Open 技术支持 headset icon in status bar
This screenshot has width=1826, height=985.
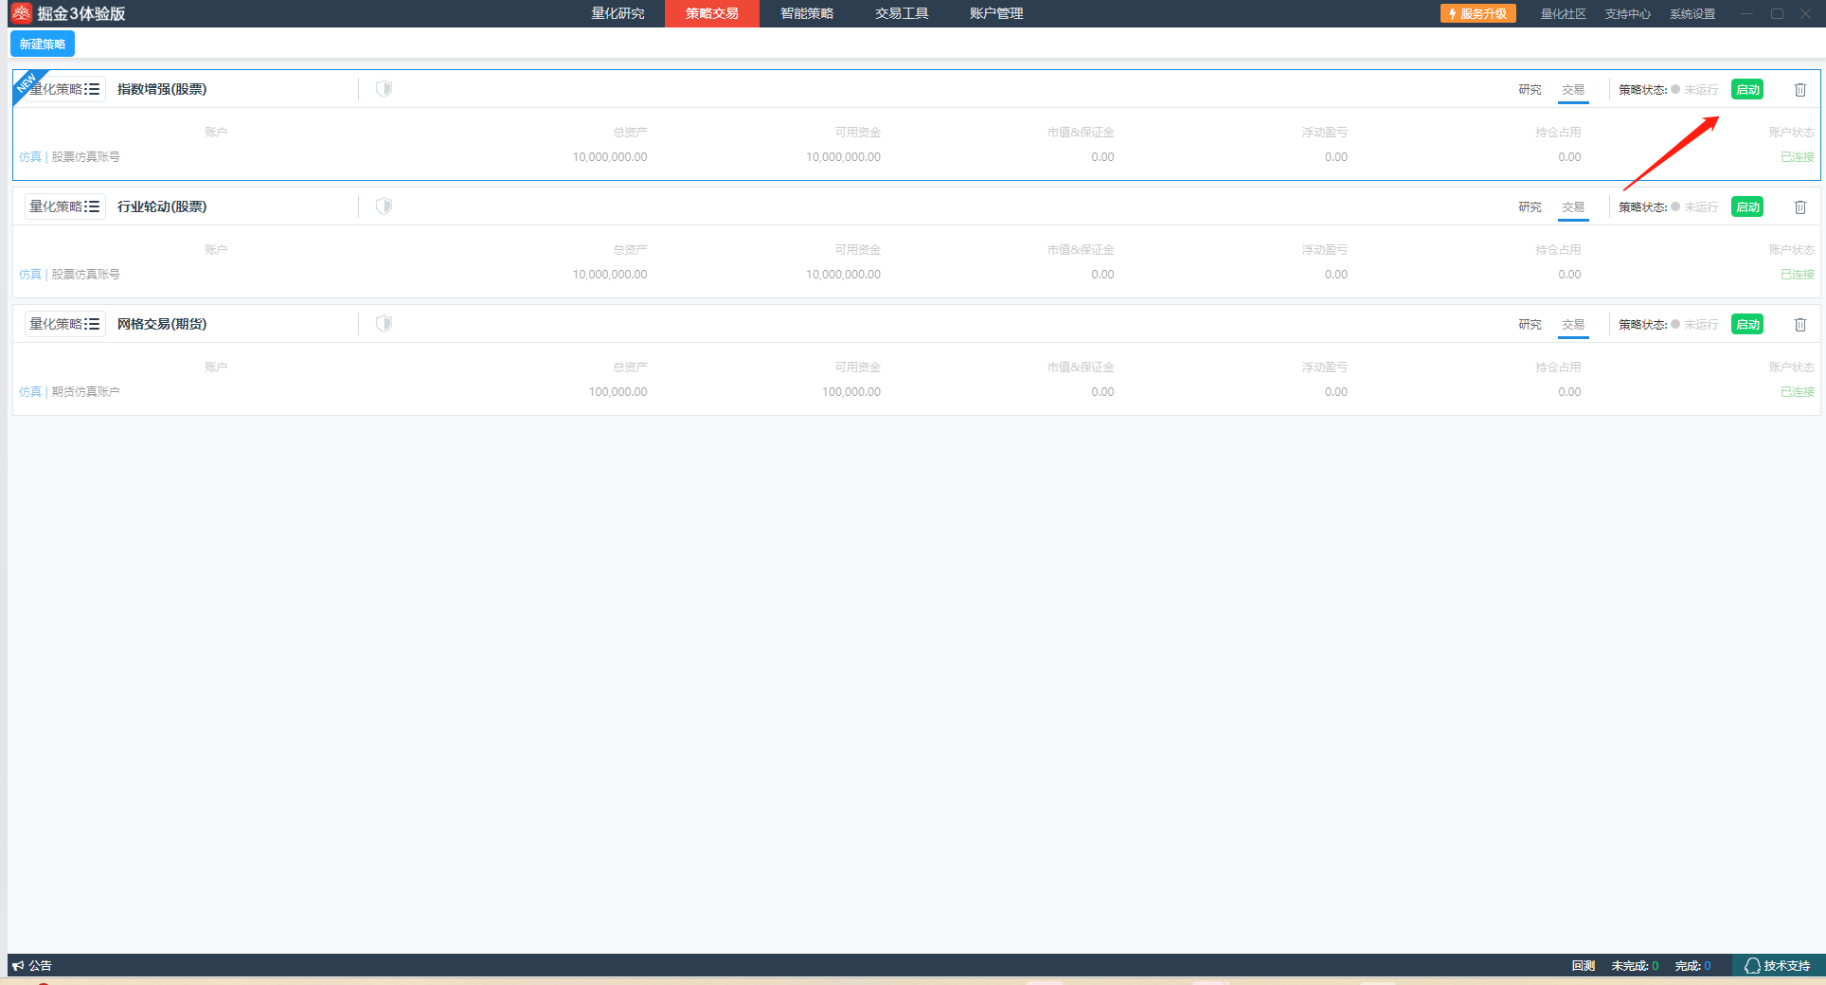point(1752,966)
